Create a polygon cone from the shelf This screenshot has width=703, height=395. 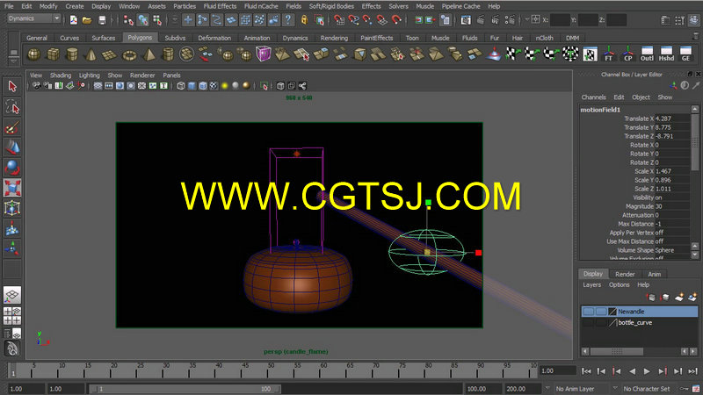[x=91, y=54]
